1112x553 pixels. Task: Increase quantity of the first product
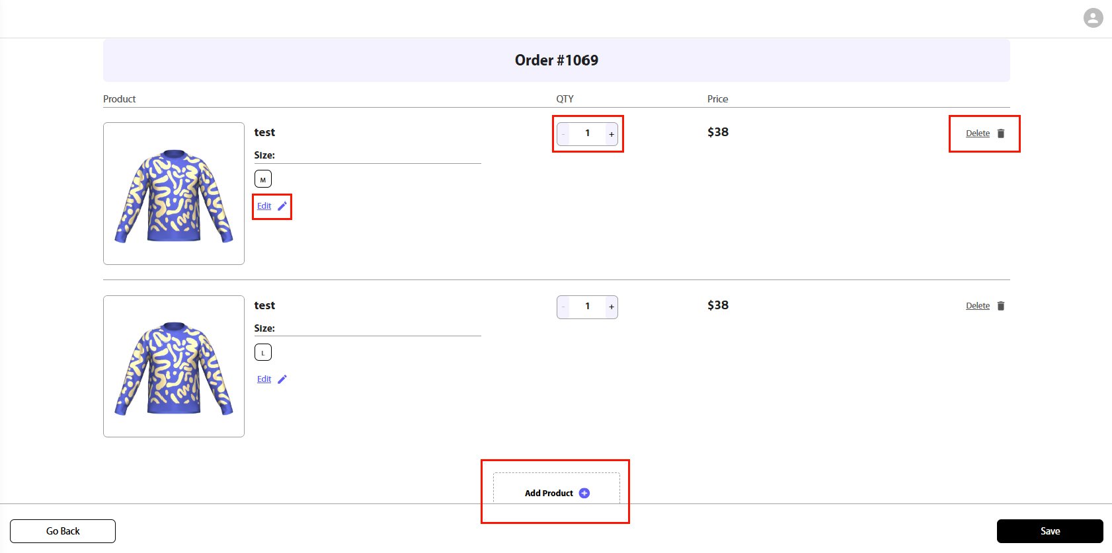tap(612, 134)
